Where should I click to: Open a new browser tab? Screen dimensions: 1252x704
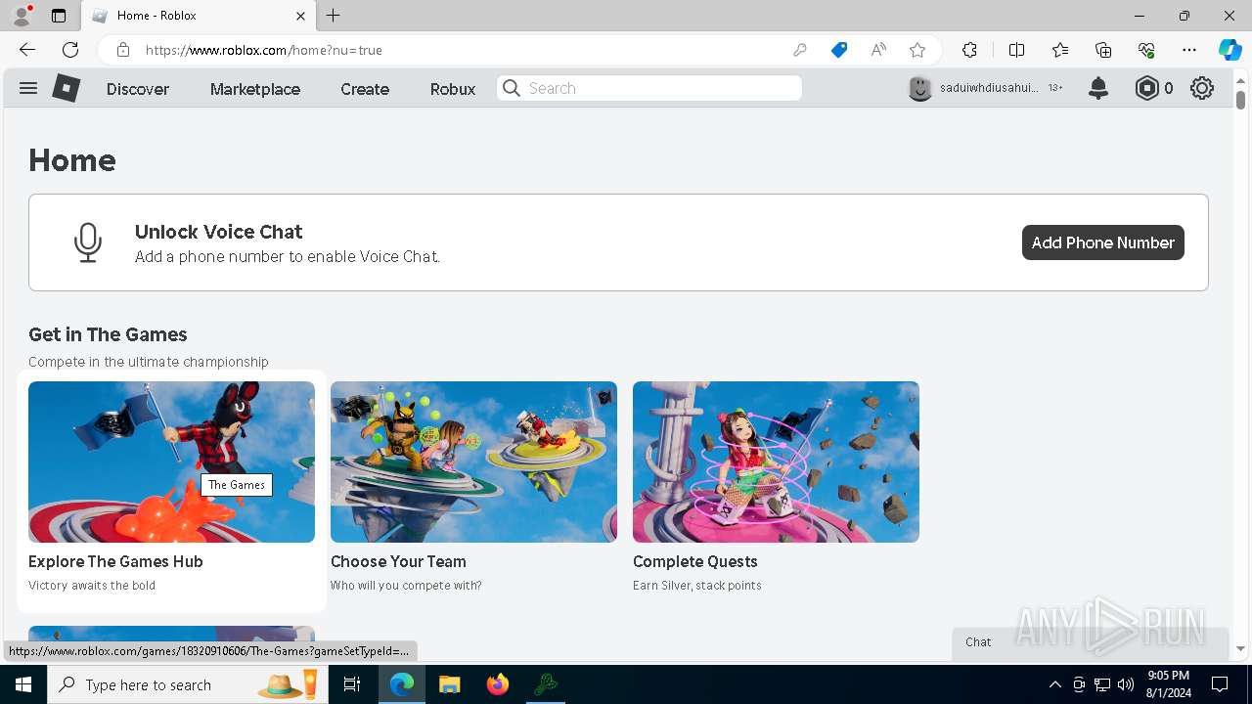tap(334, 16)
